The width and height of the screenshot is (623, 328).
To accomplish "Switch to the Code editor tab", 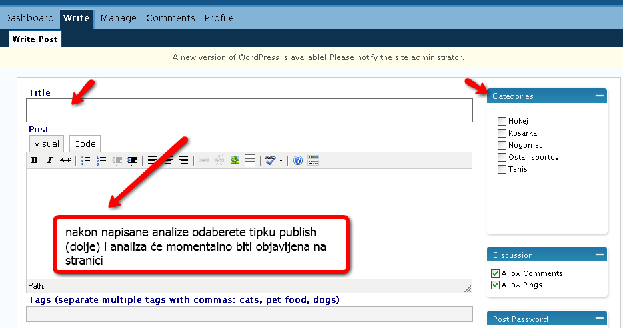I will pyautogui.click(x=85, y=144).
